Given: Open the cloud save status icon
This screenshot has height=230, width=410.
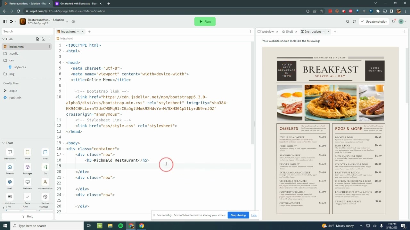Looking at the screenshot, I should 73,22.
